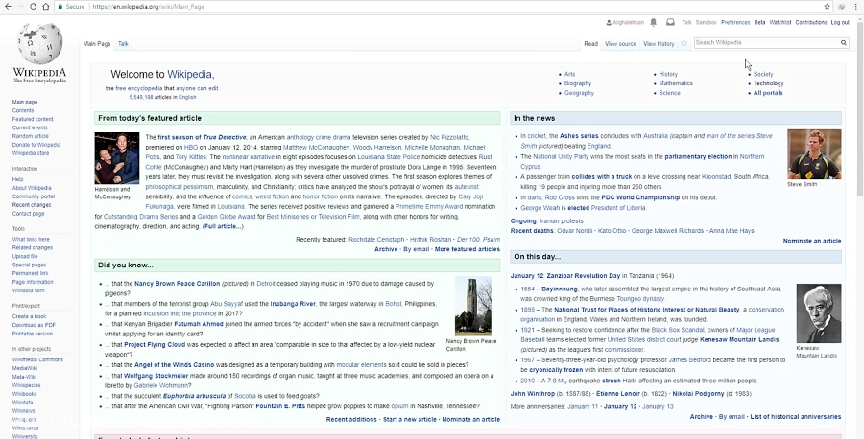Open the Wikipedia alerts bell icon
This screenshot has height=439, width=864.
654,22
